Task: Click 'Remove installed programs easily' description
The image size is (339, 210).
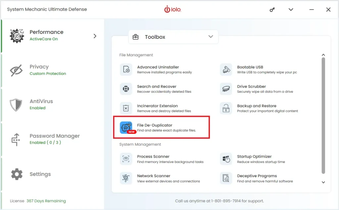Action: click(x=164, y=72)
